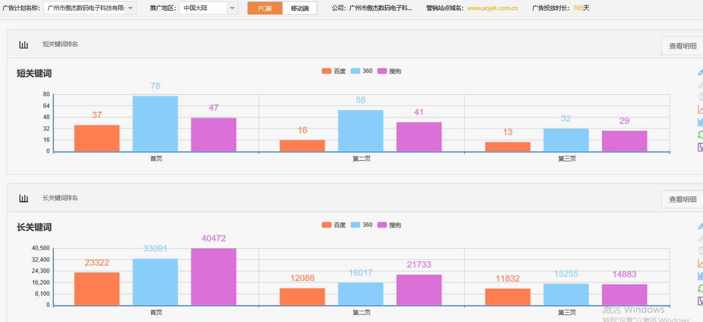Save the long keyword chart using purple save icon
The height and width of the screenshot is (322, 703).
(x=700, y=300)
